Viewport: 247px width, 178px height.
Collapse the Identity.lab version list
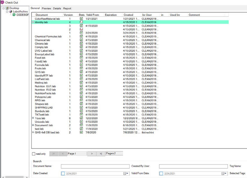tap(33, 22)
